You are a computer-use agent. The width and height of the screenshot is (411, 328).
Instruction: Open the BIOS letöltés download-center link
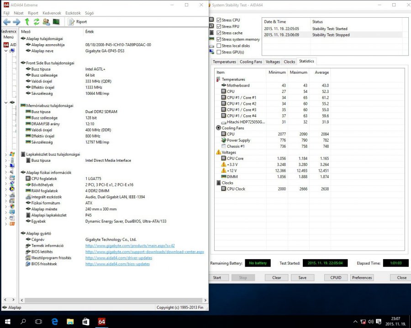[x=145, y=251]
